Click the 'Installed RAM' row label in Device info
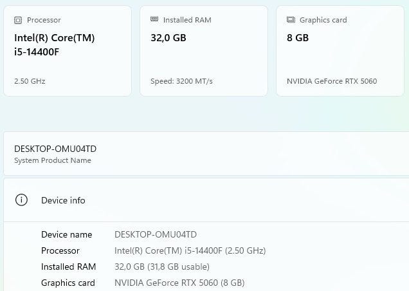The image size is (409, 291). pos(69,267)
